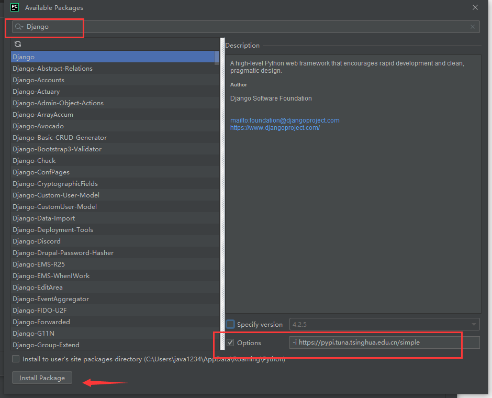
Task: Select Django-Discord package entry
Action: (37, 241)
